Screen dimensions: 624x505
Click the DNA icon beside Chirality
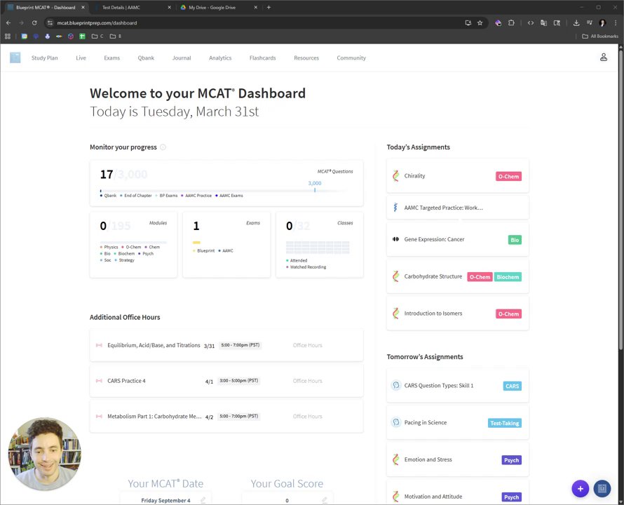(395, 175)
